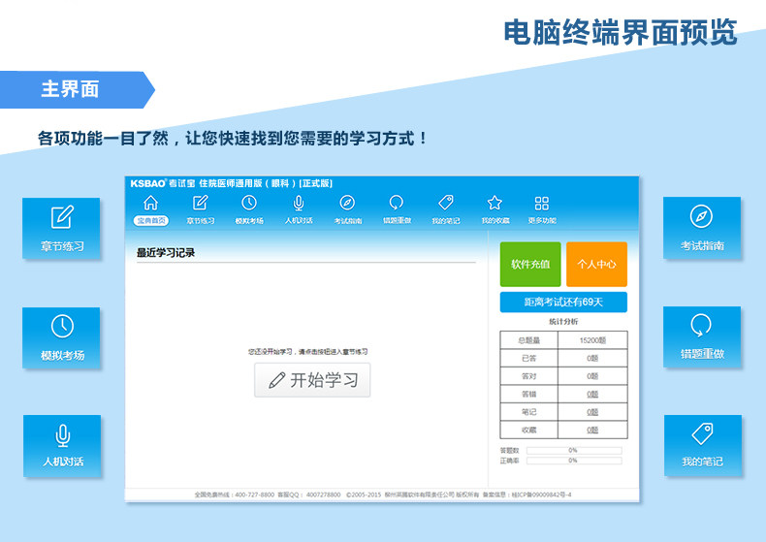Open 章节练习 in the window's top toolbar

point(201,210)
